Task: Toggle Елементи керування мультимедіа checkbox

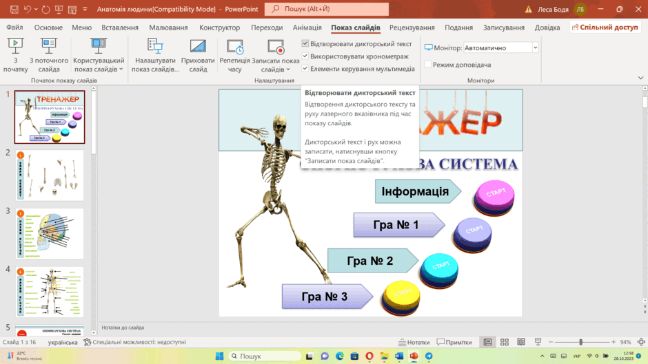Action: (x=305, y=68)
